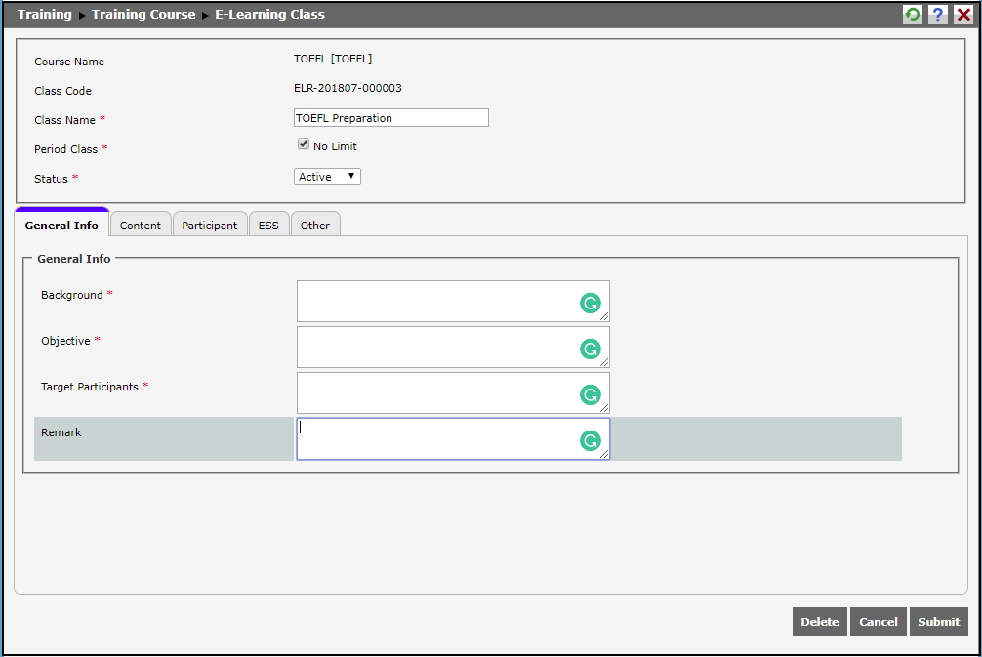Click the Remark label
Viewport: 982px width, 657px height.
(61, 432)
